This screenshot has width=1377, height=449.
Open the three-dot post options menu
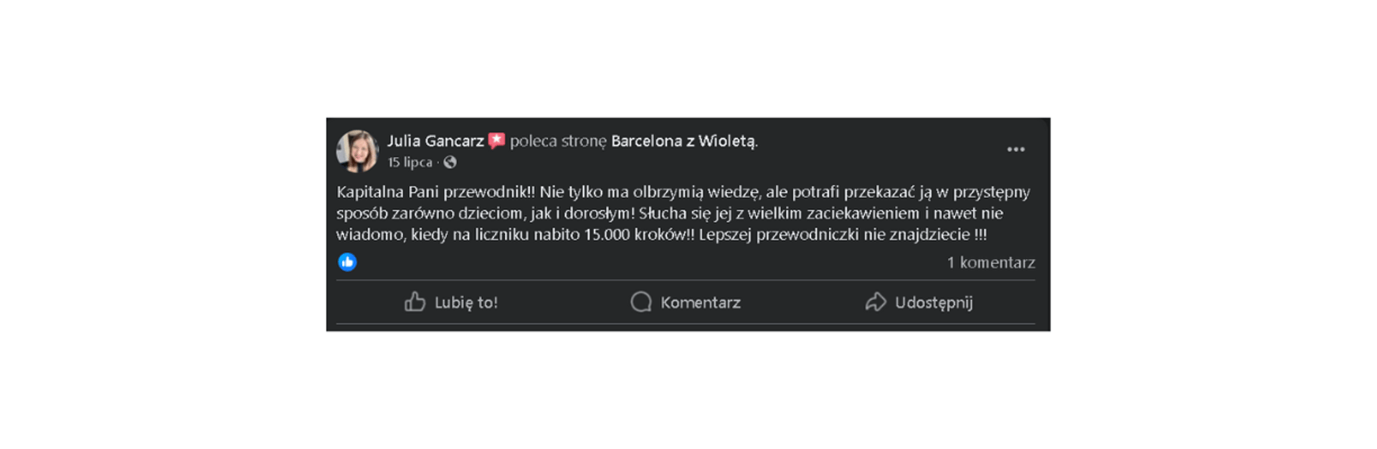pos(1016,150)
